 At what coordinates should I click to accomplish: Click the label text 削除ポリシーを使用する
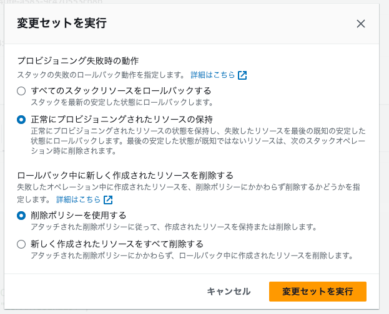79,216
